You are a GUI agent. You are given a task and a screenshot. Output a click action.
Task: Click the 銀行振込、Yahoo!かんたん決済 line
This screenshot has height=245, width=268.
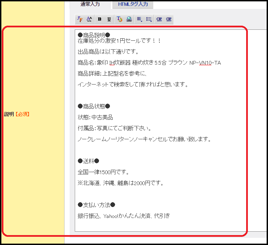[124, 216]
